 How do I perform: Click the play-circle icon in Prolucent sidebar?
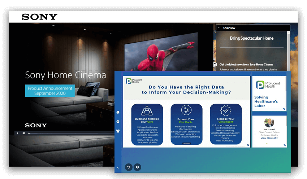point(118,122)
